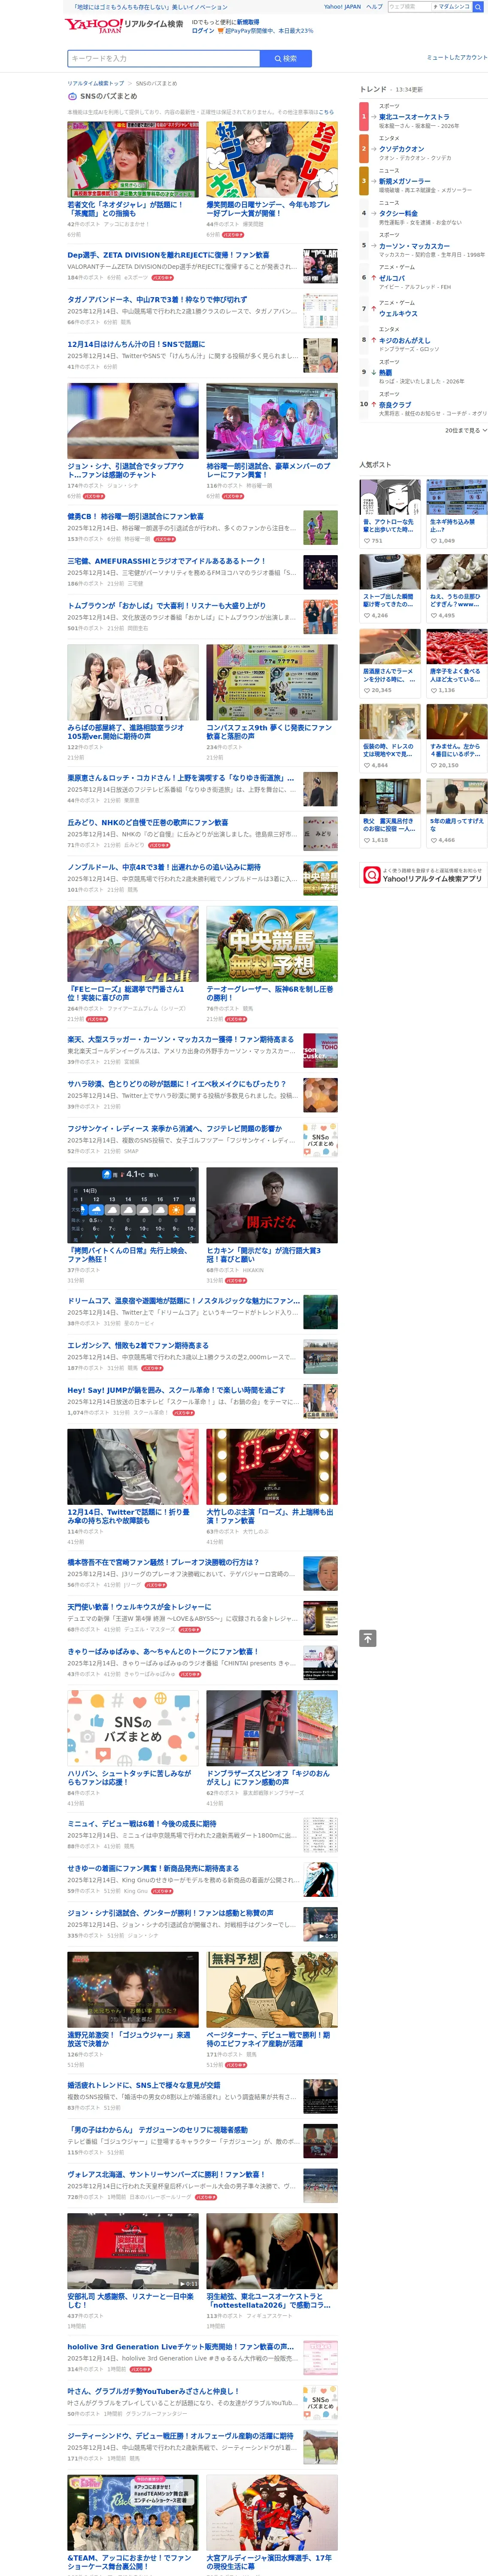This screenshot has height=2576, width=488.
Task: Open article Hey! Say! JUMPが鍋を囲み
Action: (176, 1390)
